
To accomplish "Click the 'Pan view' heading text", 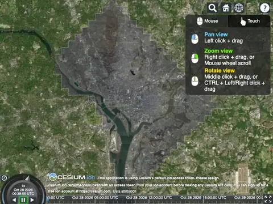I will tap(216, 35).
